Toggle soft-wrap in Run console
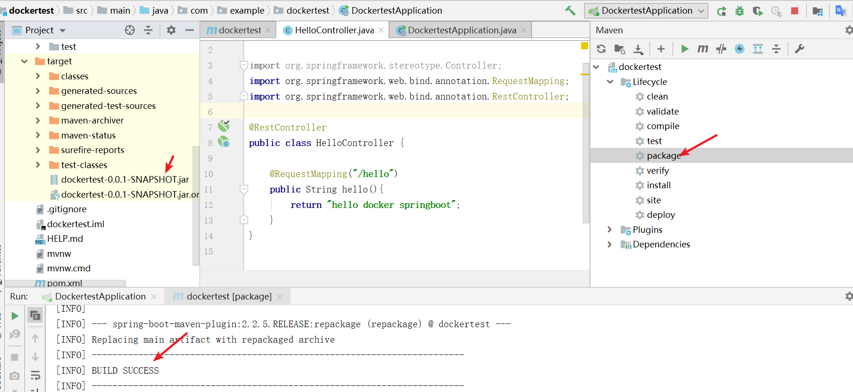 pyautogui.click(x=35, y=375)
